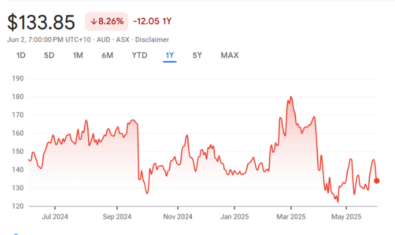Screen dimensions: 395x235
Task: Switch chart to YTD
Action: pyautogui.click(x=139, y=55)
